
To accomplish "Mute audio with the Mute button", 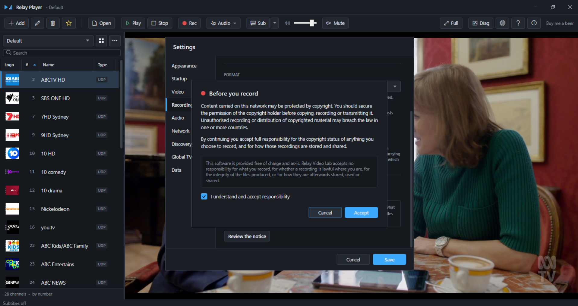I will coord(335,23).
